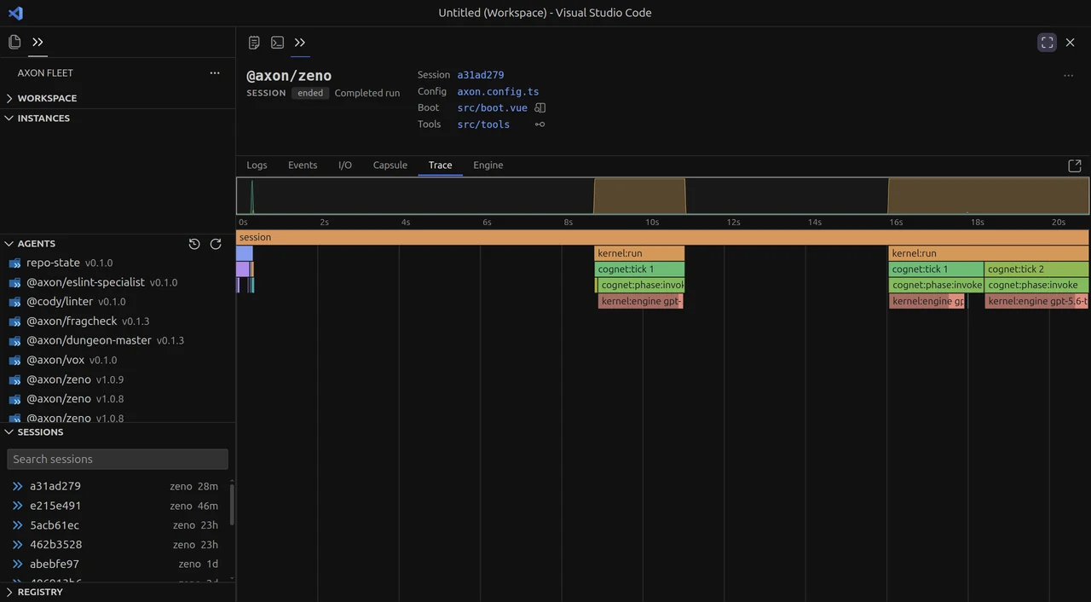
Task: Select the Trace tab
Action: tap(441, 165)
